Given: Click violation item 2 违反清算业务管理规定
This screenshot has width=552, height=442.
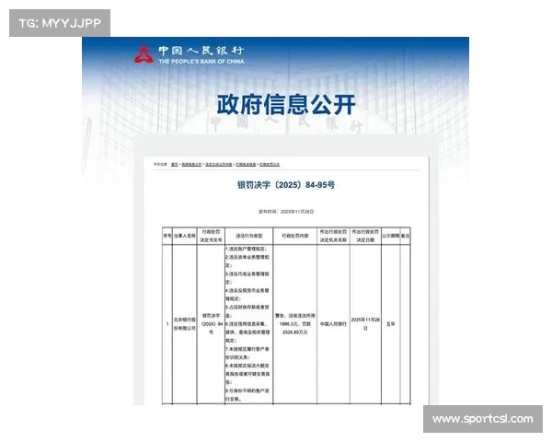Looking at the screenshot, I should tap(247, 262).
